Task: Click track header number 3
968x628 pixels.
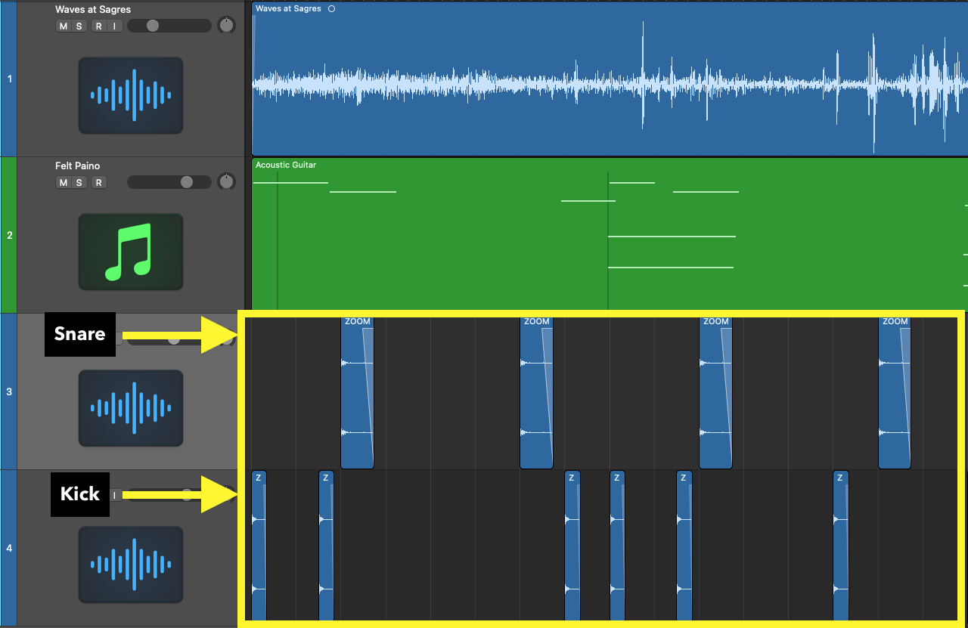Action: coord(9,391)
